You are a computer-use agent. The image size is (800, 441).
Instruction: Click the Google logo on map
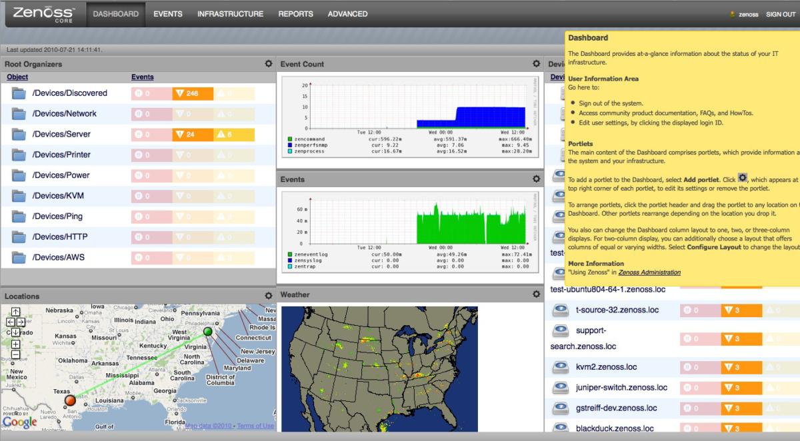tap(20, 422)
